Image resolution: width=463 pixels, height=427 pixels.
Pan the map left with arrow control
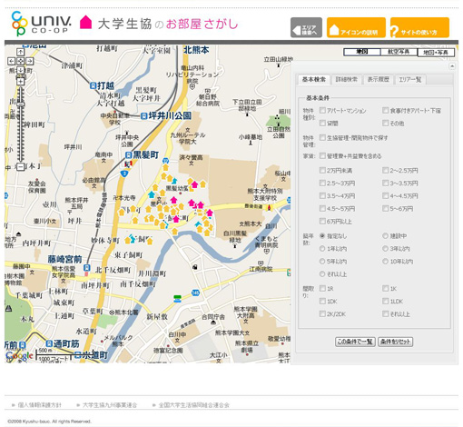(x=11, y=61)
